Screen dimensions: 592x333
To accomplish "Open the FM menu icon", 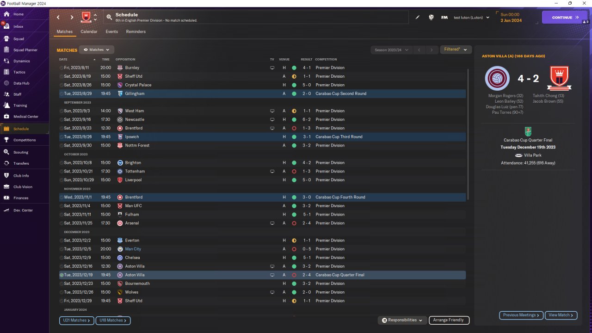I will [x=444, y=18].
